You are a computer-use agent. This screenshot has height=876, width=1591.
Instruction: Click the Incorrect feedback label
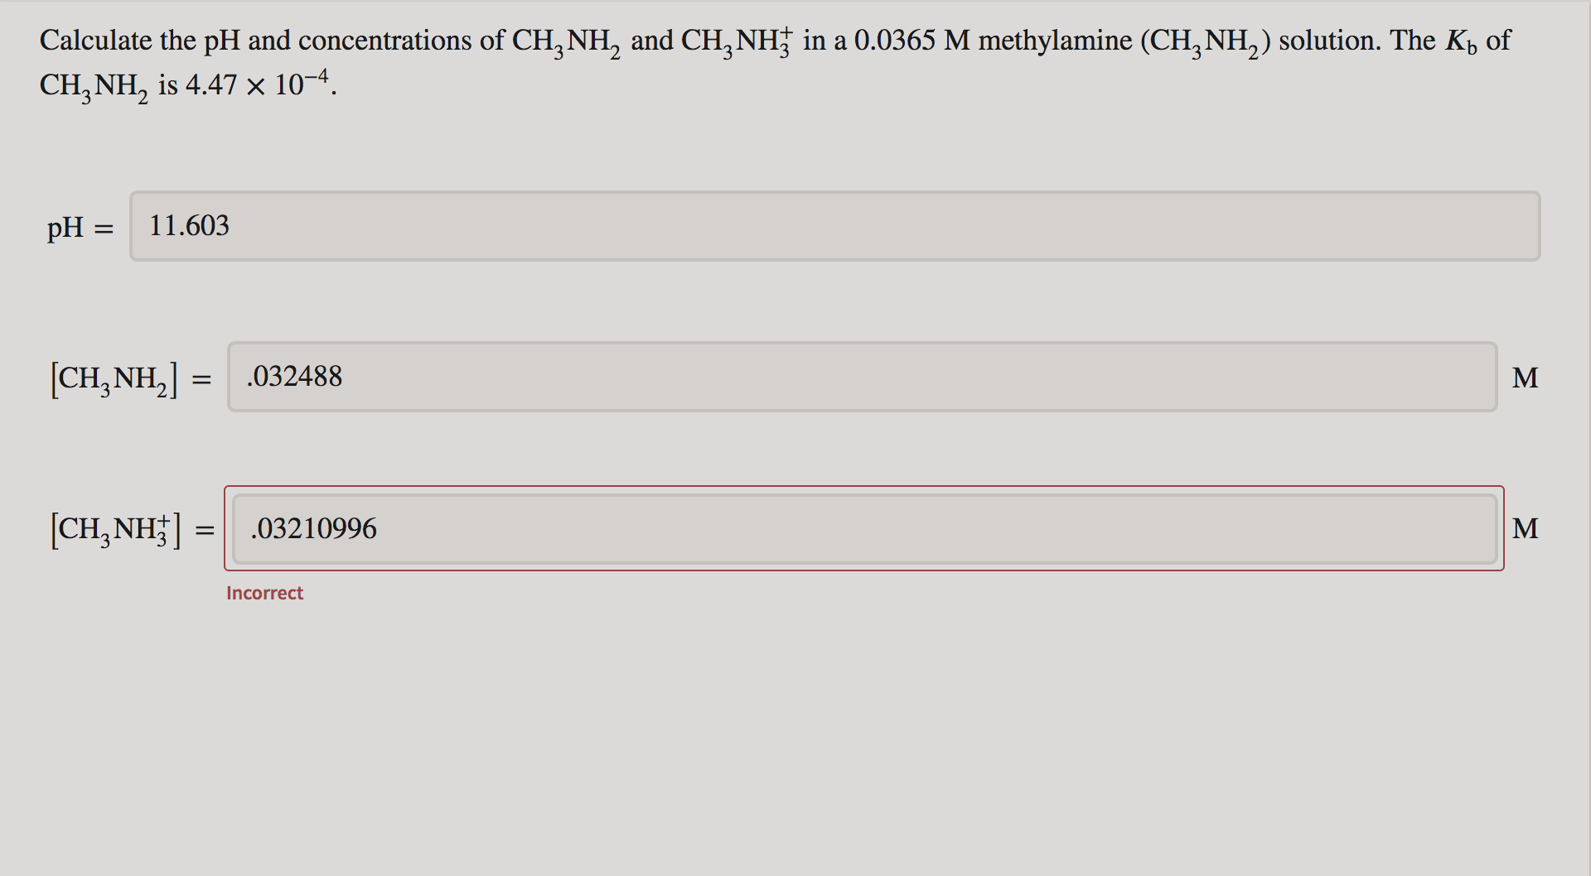[264, 593]
